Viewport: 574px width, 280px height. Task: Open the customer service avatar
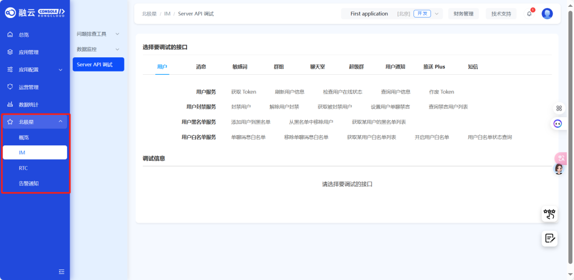click(x=559, y=169)
